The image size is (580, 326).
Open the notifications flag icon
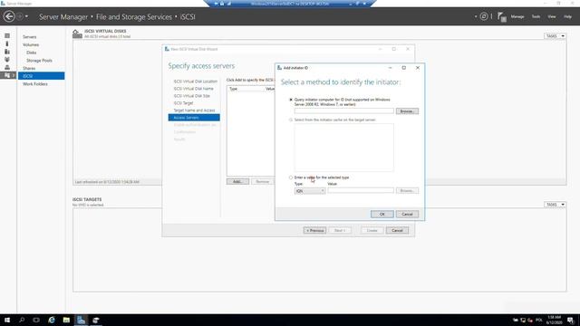point(501,17)
